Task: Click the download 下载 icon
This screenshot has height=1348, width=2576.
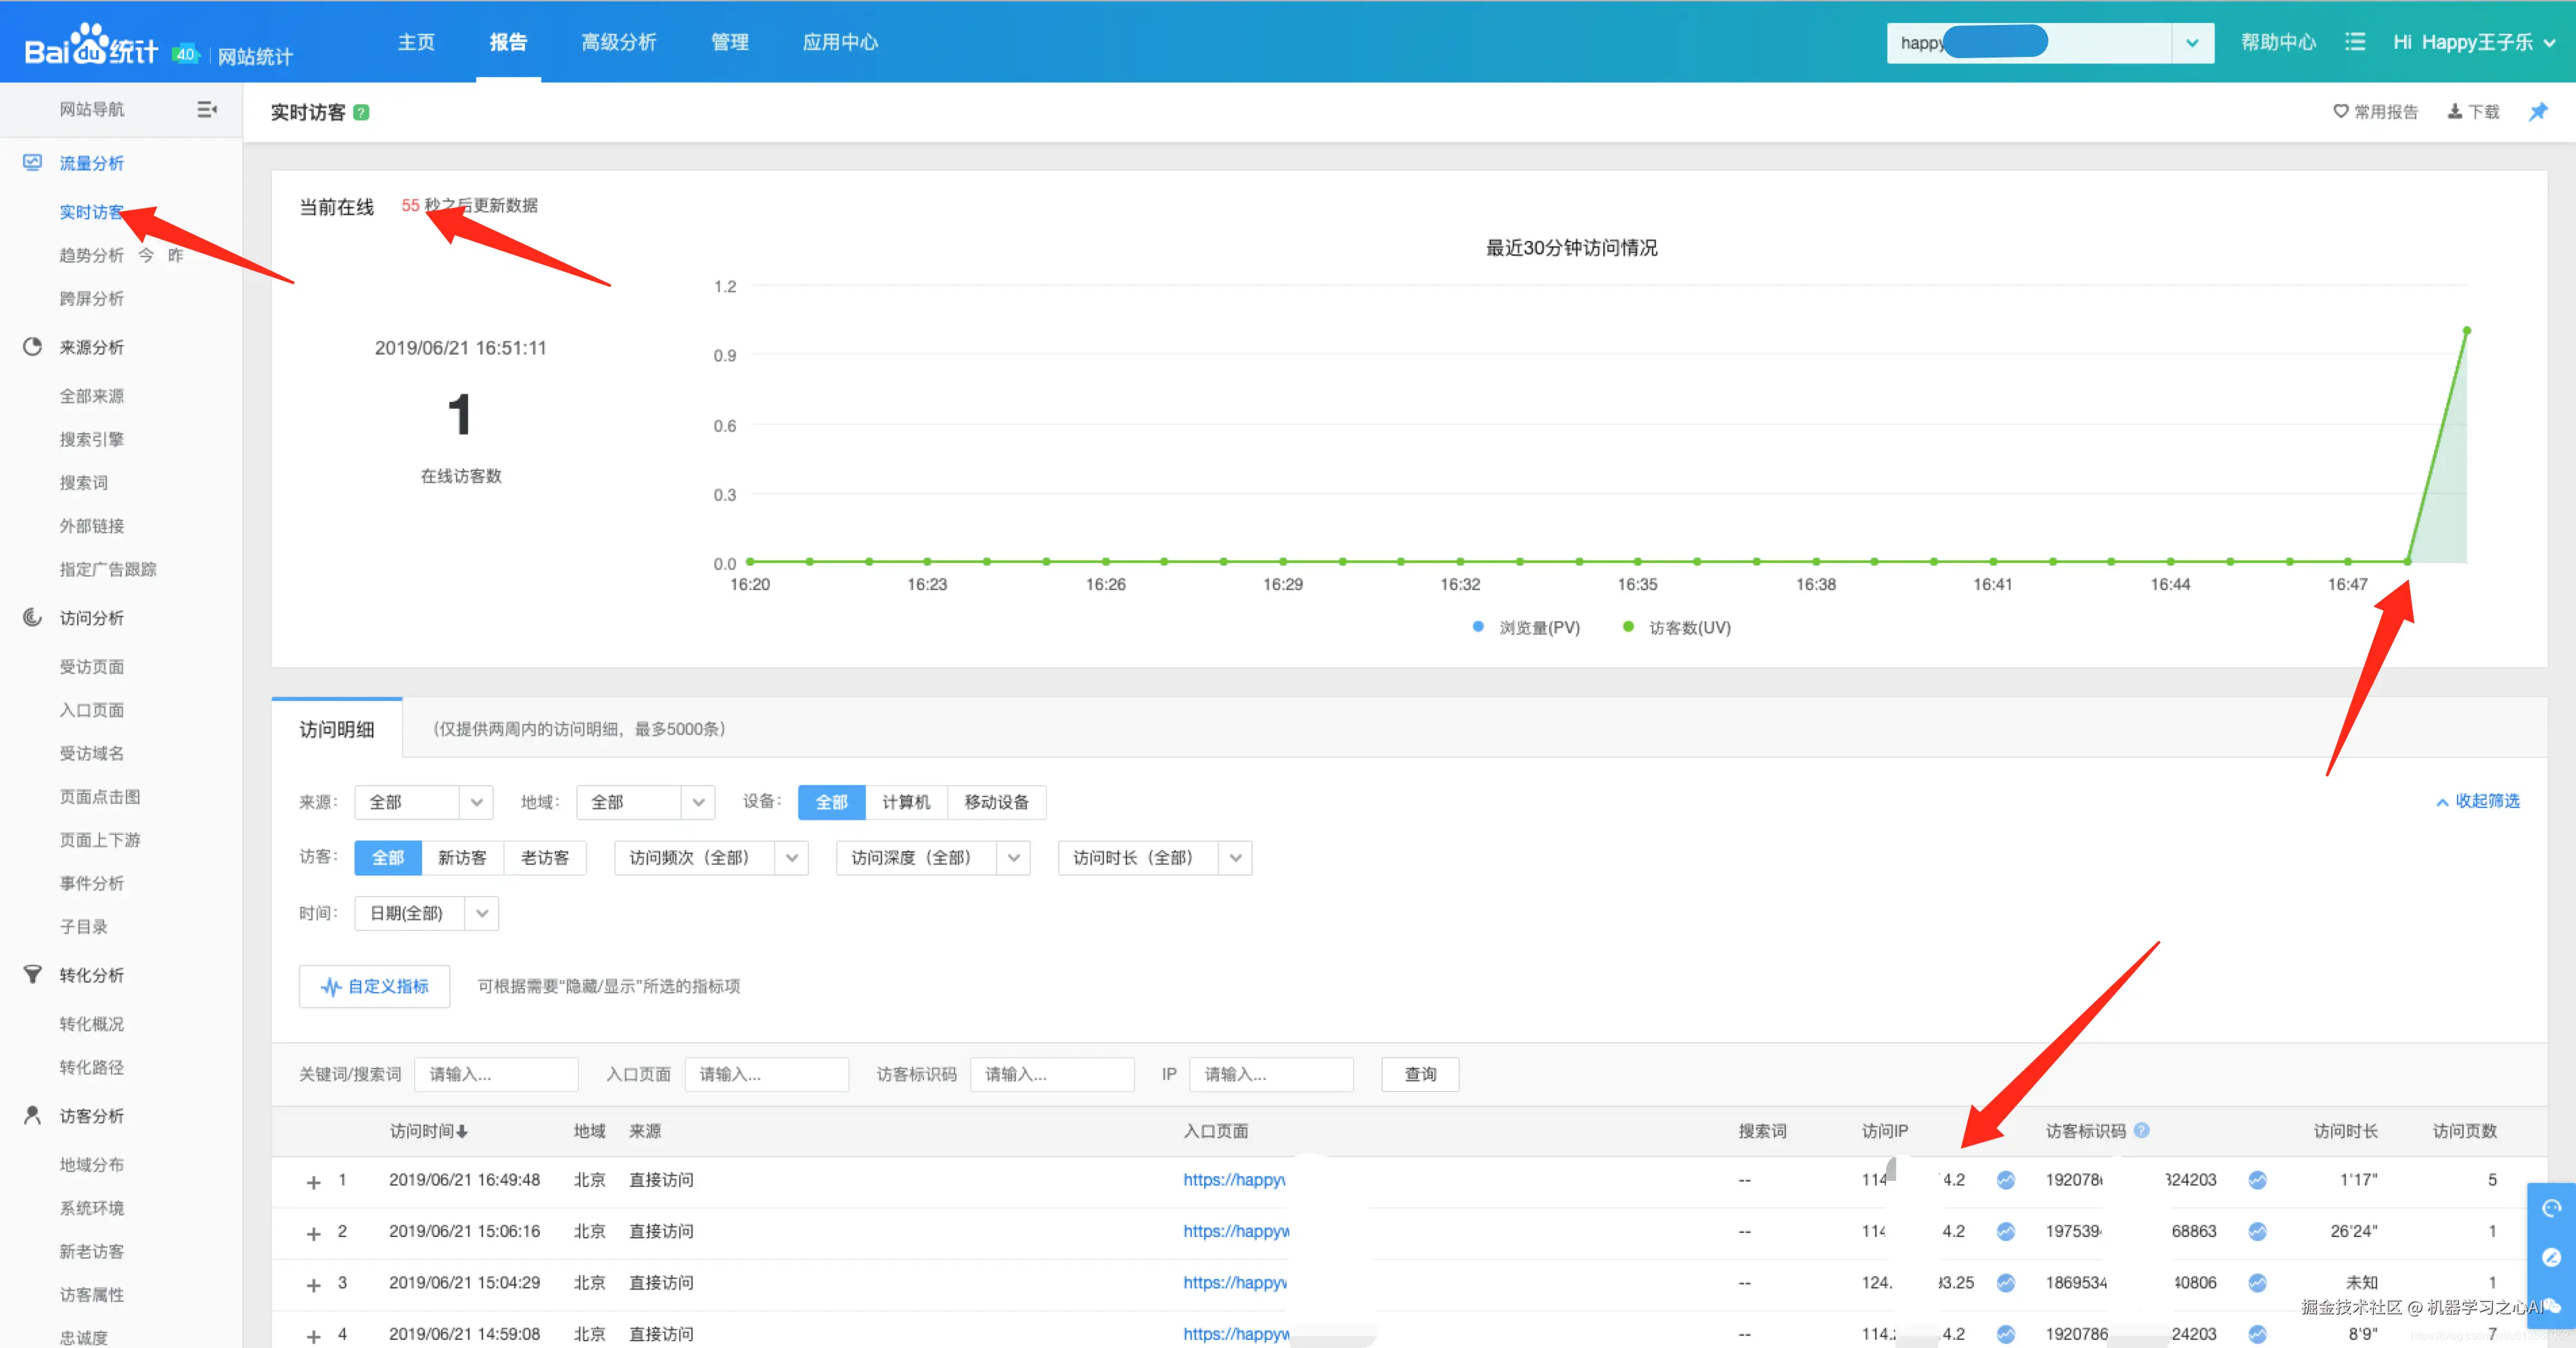Action: (x=2455, y=111)
